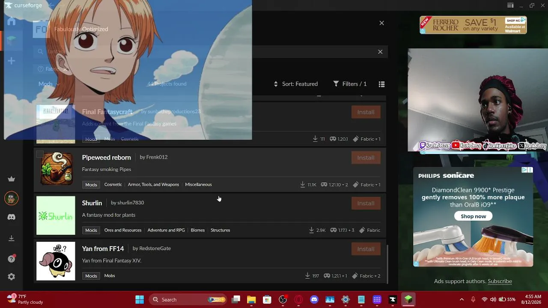Open Microsoft Store from the taskbar

(267, 299)
